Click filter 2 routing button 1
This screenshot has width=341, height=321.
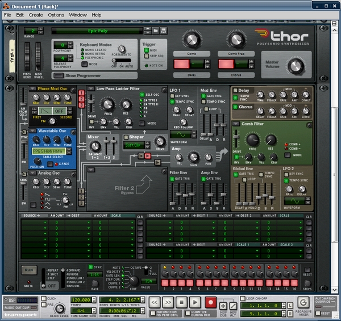[81, 191]
